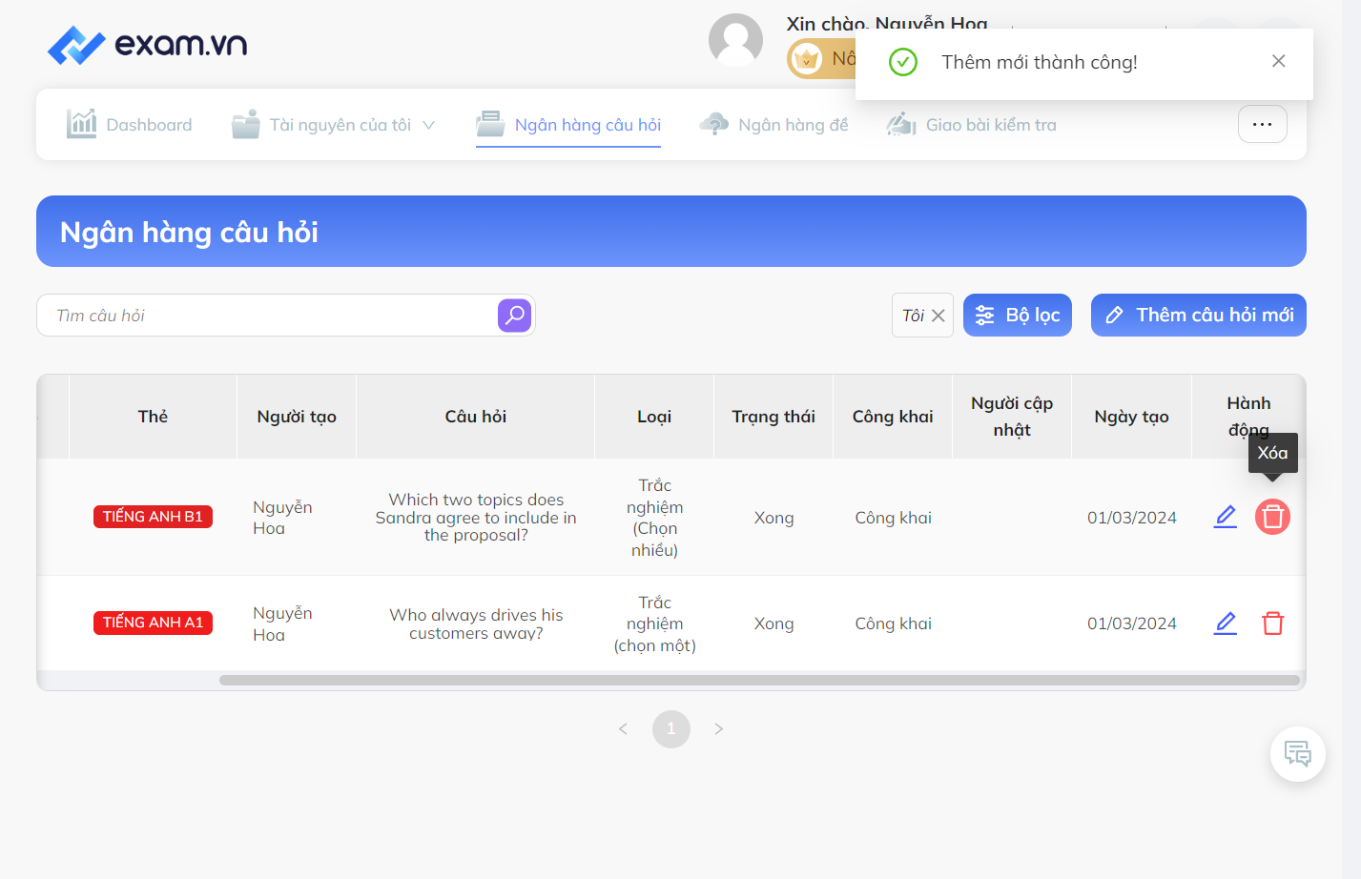
Task: Click Thêm câu hỏi mới button
Action: (1199, 316)
